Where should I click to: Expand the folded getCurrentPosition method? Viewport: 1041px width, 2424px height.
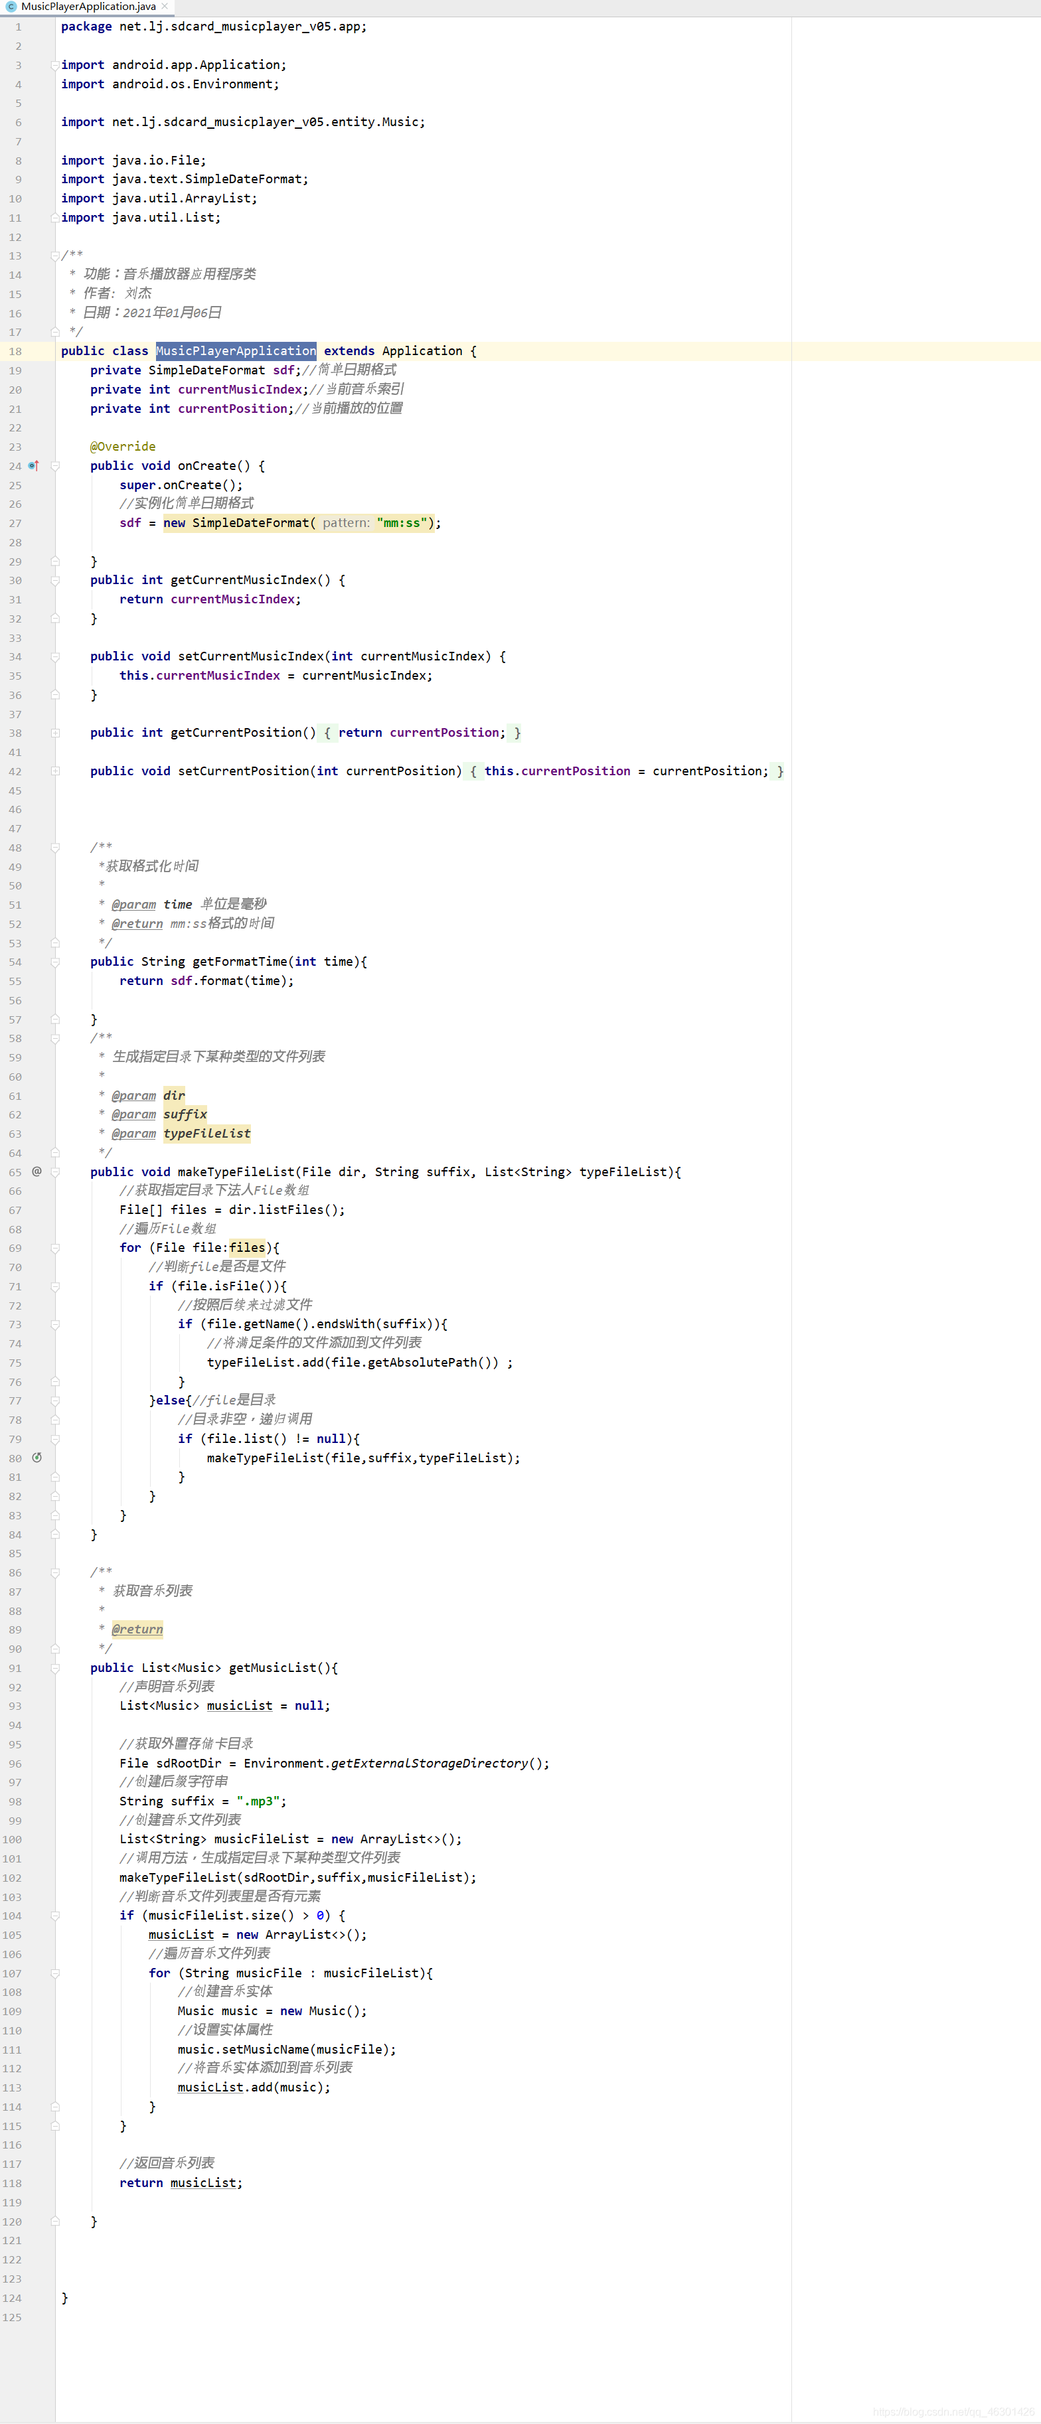[x=54, y=733]
